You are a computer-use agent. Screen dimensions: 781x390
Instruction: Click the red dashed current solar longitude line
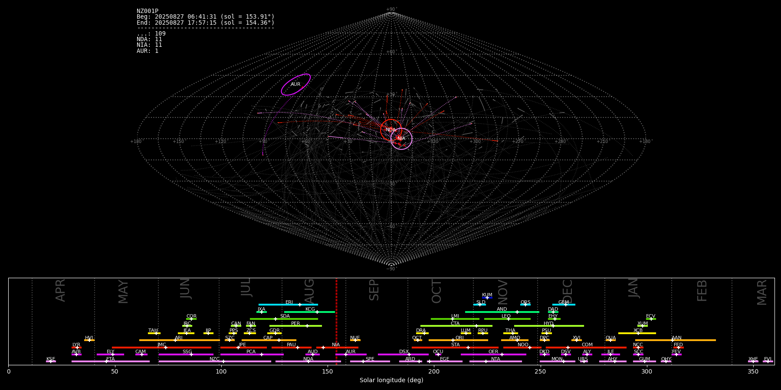tap(336, 321)
